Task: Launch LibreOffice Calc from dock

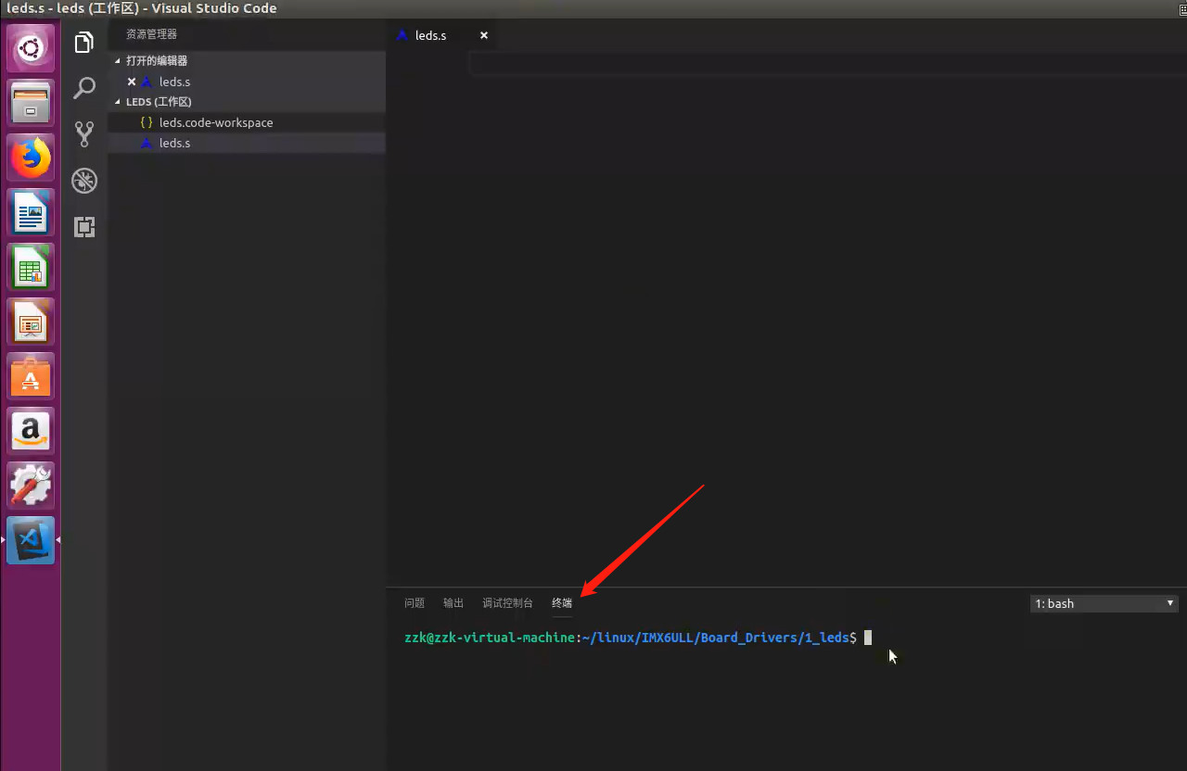Action: 31,267
